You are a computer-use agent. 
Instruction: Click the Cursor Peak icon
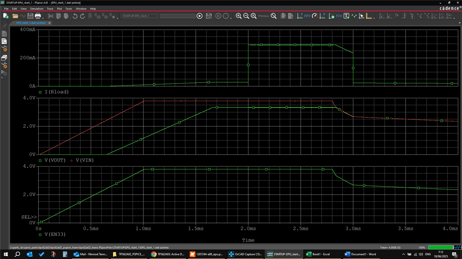pos(382,16)
